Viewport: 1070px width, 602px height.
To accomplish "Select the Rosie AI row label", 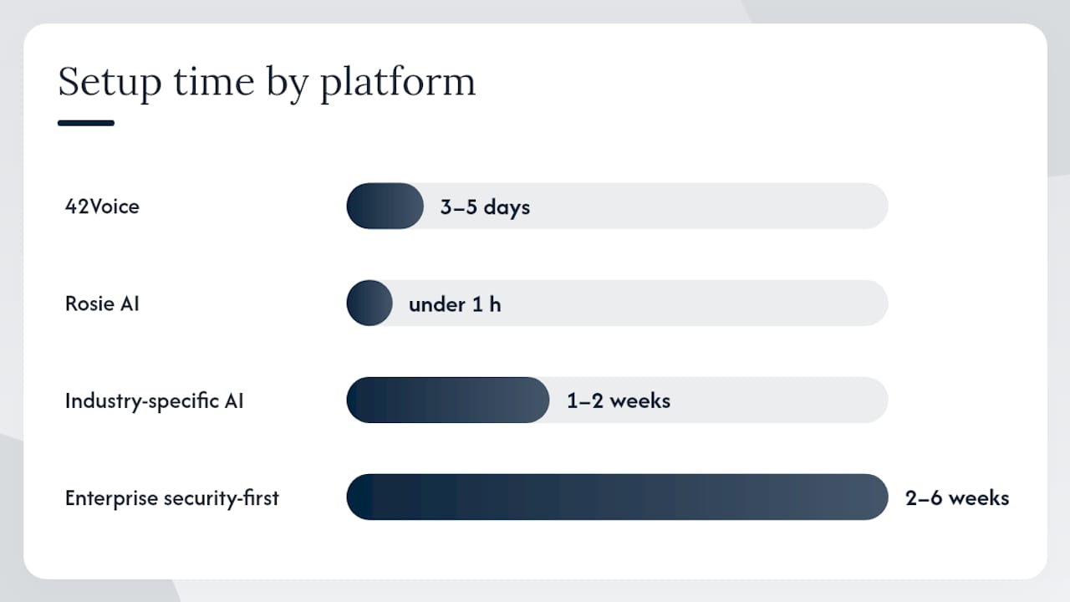I will pos(102,304).
